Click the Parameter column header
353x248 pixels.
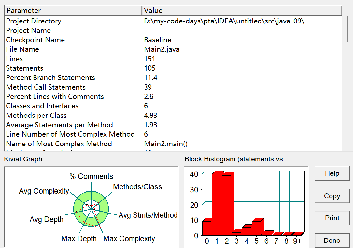click(73, 10)
